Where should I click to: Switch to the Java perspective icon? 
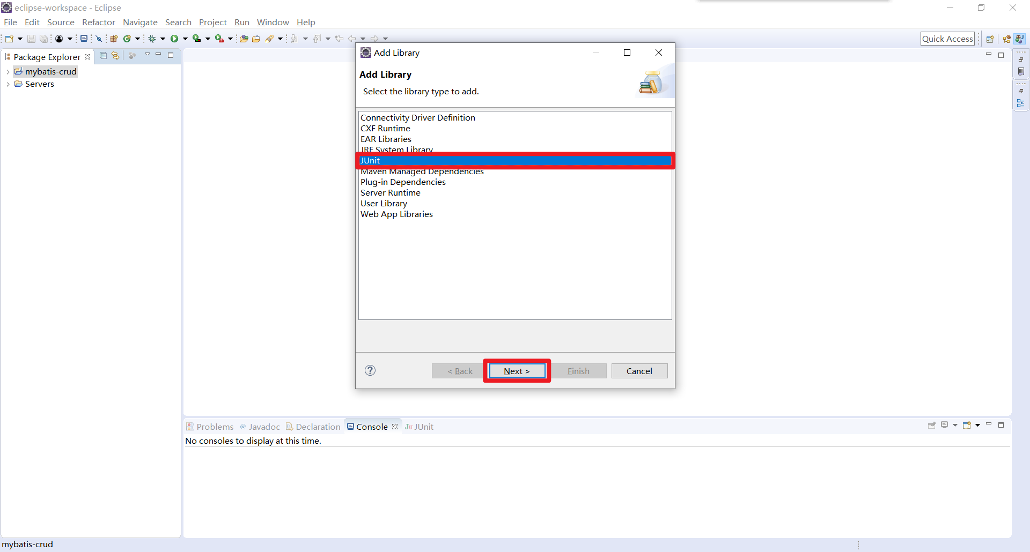tap(1020, 39)
